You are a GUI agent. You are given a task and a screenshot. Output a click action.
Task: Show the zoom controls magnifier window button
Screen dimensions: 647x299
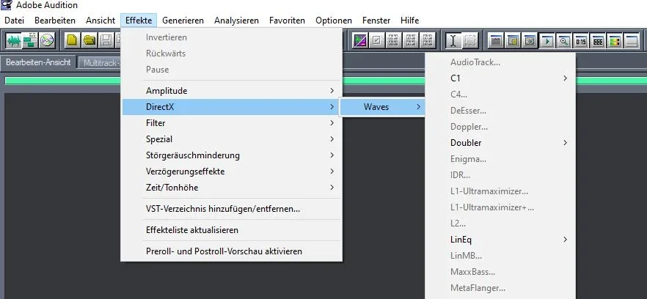pyautogui.click(x=564, y=41)
